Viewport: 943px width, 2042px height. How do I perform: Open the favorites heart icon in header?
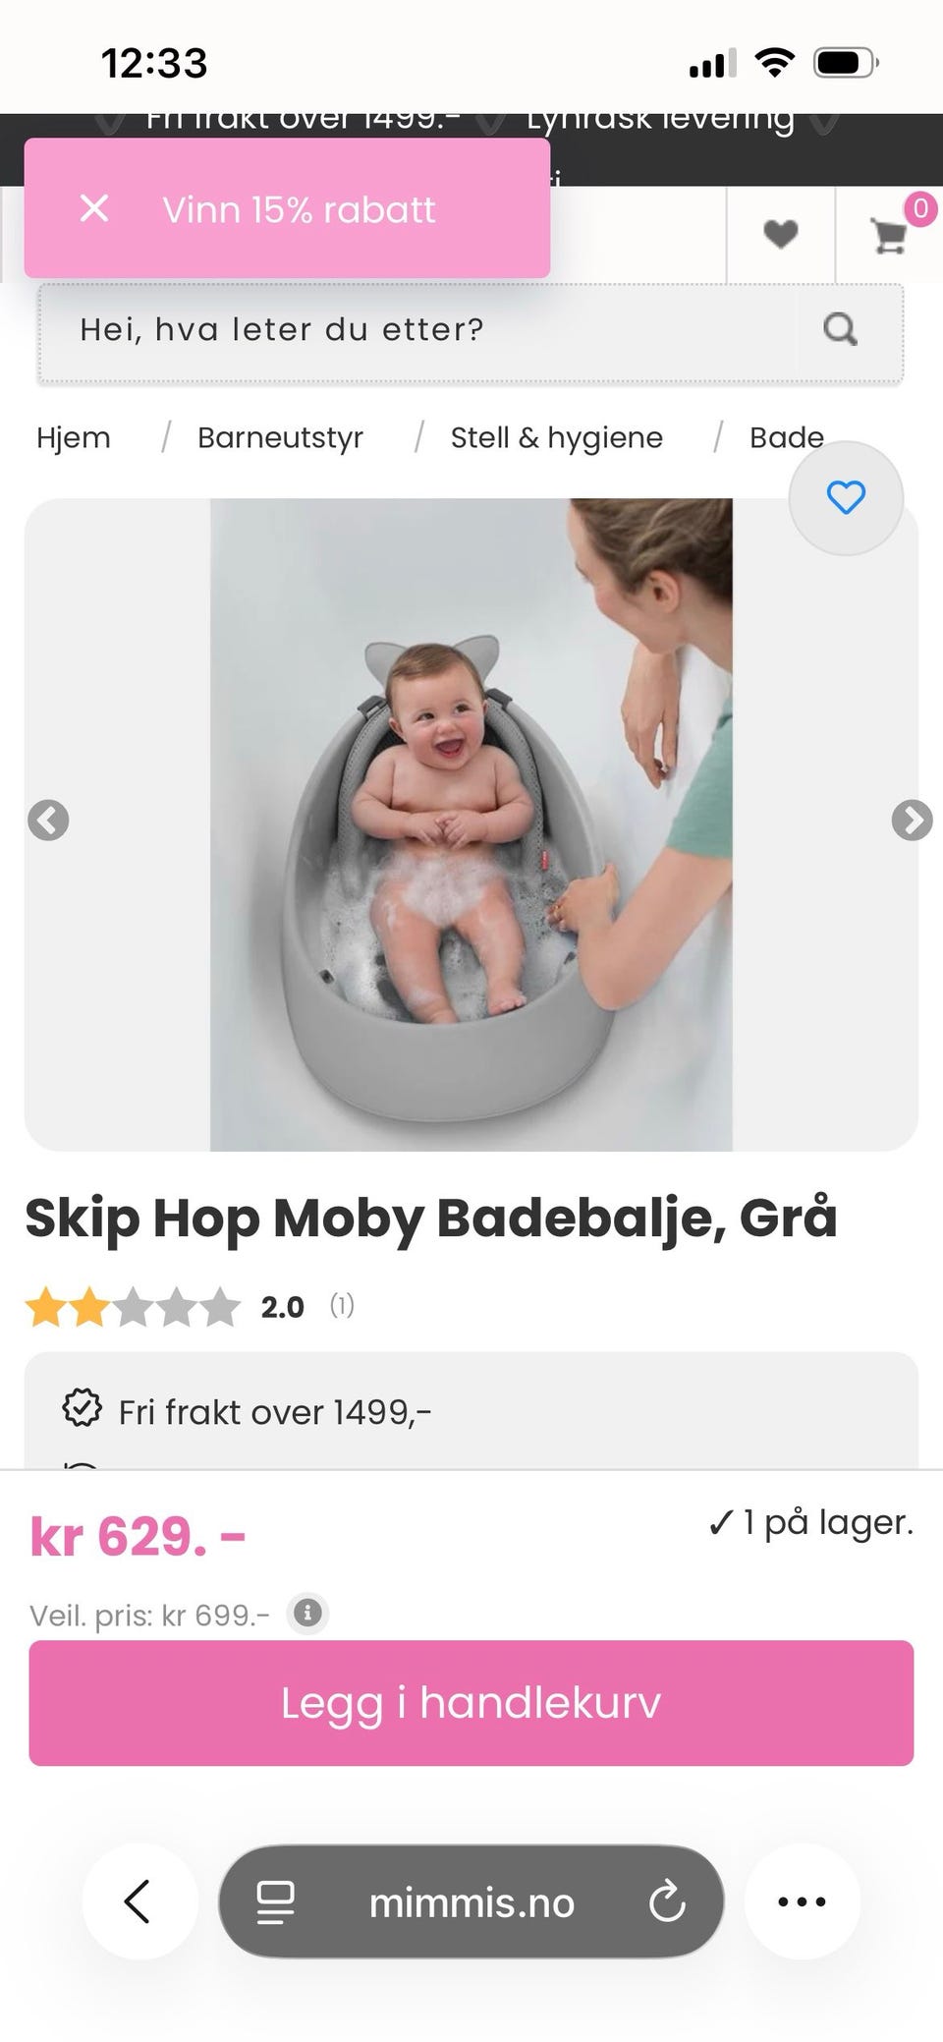[781, 234]
